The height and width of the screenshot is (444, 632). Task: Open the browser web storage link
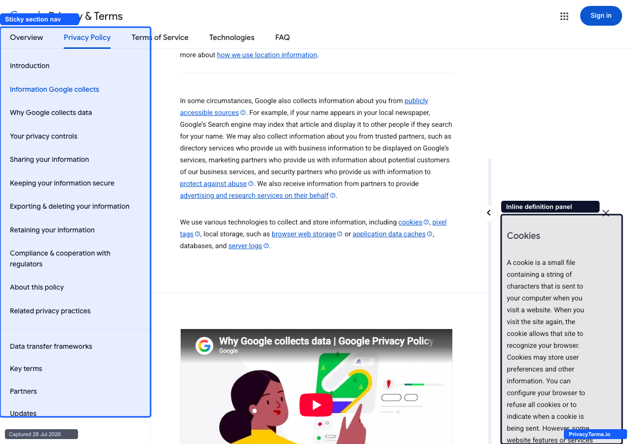pyautogui.click(x=304, y=234)
